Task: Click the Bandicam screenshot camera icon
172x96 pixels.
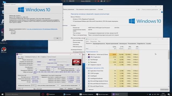Action: coord(102,1)
